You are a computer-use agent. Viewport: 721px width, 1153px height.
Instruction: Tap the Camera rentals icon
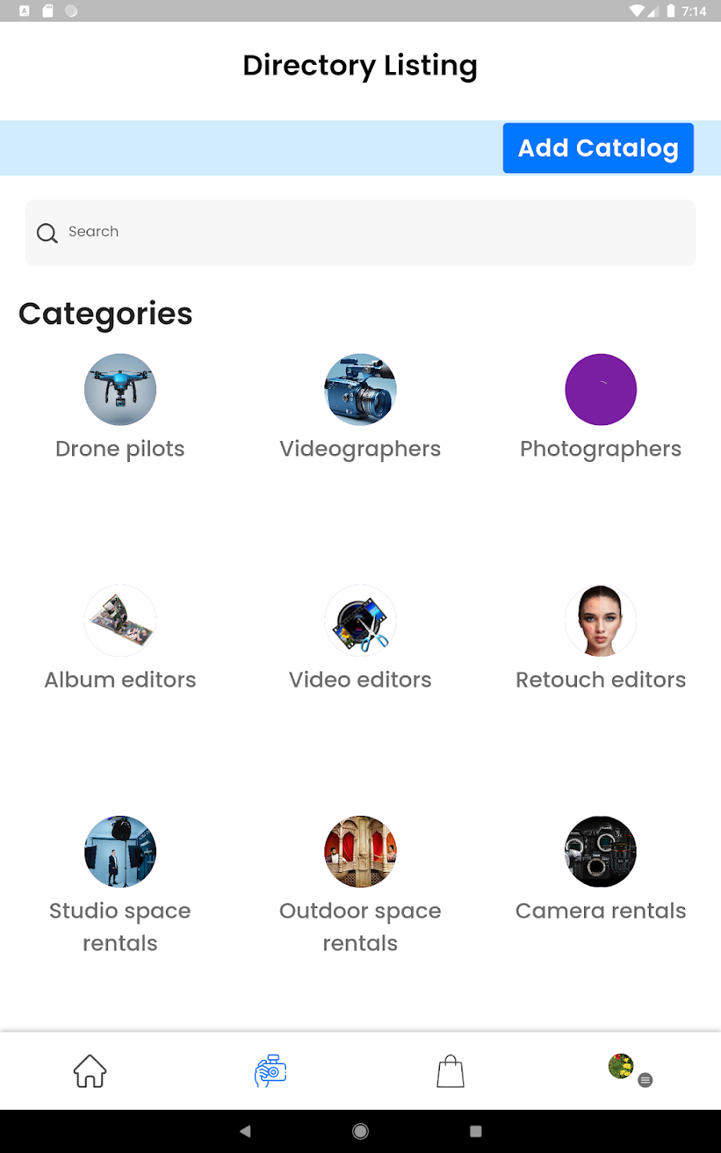point(601,851)
